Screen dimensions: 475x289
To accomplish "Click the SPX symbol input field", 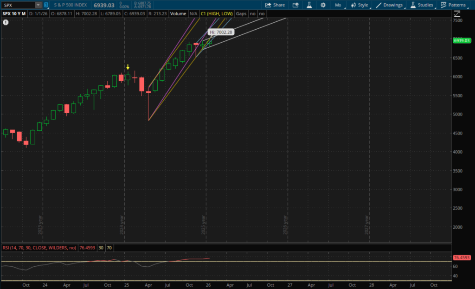I will click(19, 5).
